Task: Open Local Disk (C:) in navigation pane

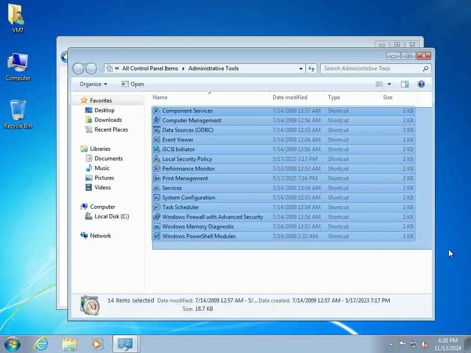Action: coord(112,216)
